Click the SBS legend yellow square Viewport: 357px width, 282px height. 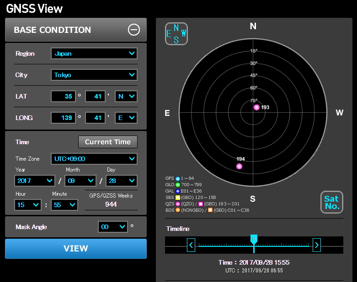[178, 198]
